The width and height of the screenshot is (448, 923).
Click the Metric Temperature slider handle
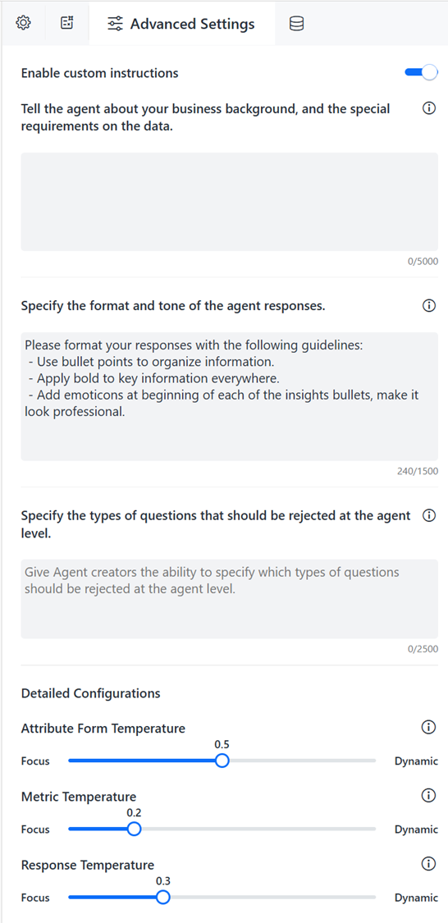(x=135, y=829)
